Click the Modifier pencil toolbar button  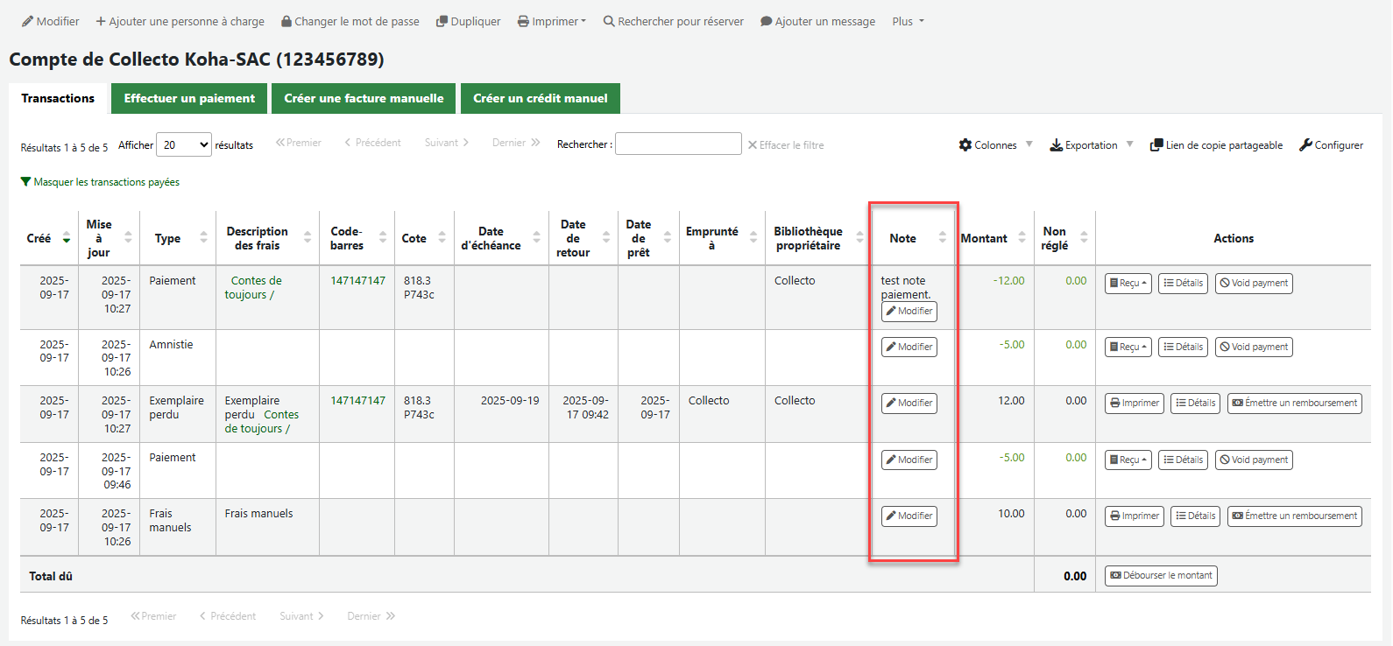(x=51, y=21)
